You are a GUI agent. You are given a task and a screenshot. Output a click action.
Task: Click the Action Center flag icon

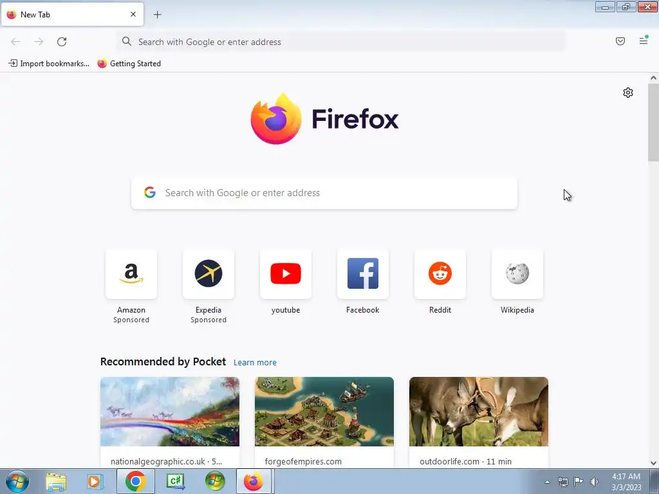click(579, 482)
